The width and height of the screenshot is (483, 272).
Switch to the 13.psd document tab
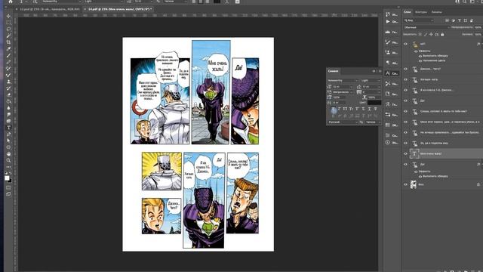pos(50,9)
